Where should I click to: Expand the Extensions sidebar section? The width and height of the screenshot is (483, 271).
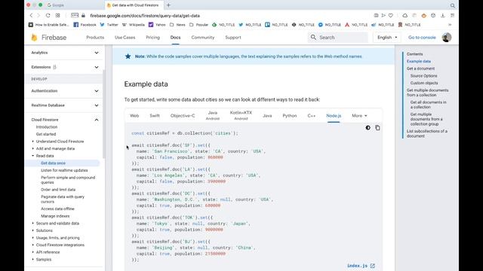[97, 67]
